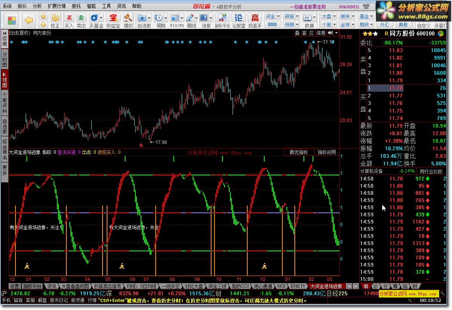The width and height of the screenshot is (452, 310).
Task: Open the 报价 menu
Action: [22, 6]
